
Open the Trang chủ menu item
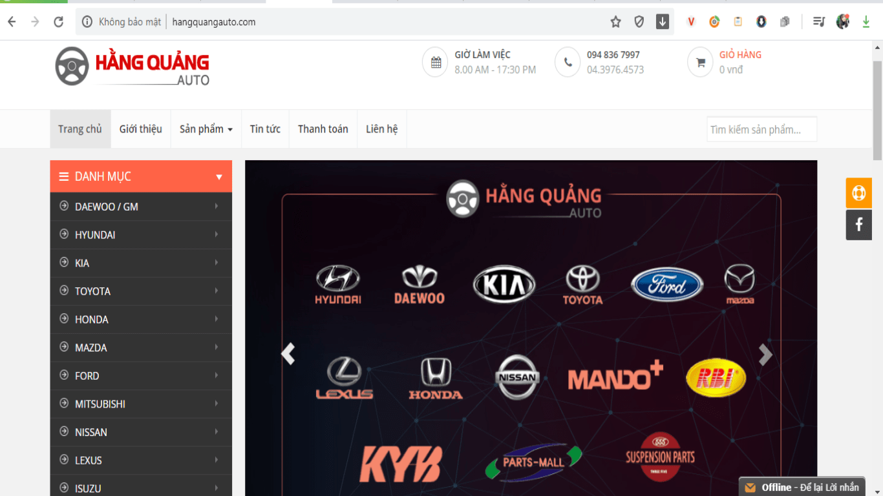pos(80,129)
